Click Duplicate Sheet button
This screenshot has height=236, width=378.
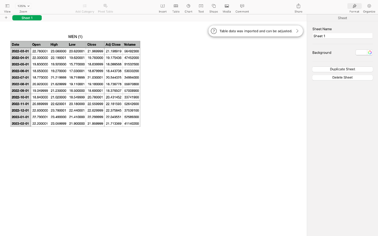click(x=342, y=69)
